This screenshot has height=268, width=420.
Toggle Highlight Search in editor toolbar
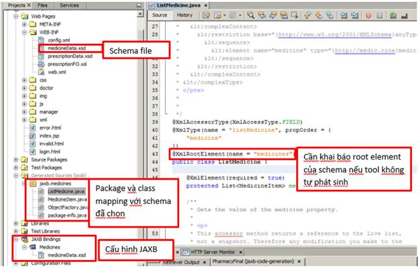[284, 15]
